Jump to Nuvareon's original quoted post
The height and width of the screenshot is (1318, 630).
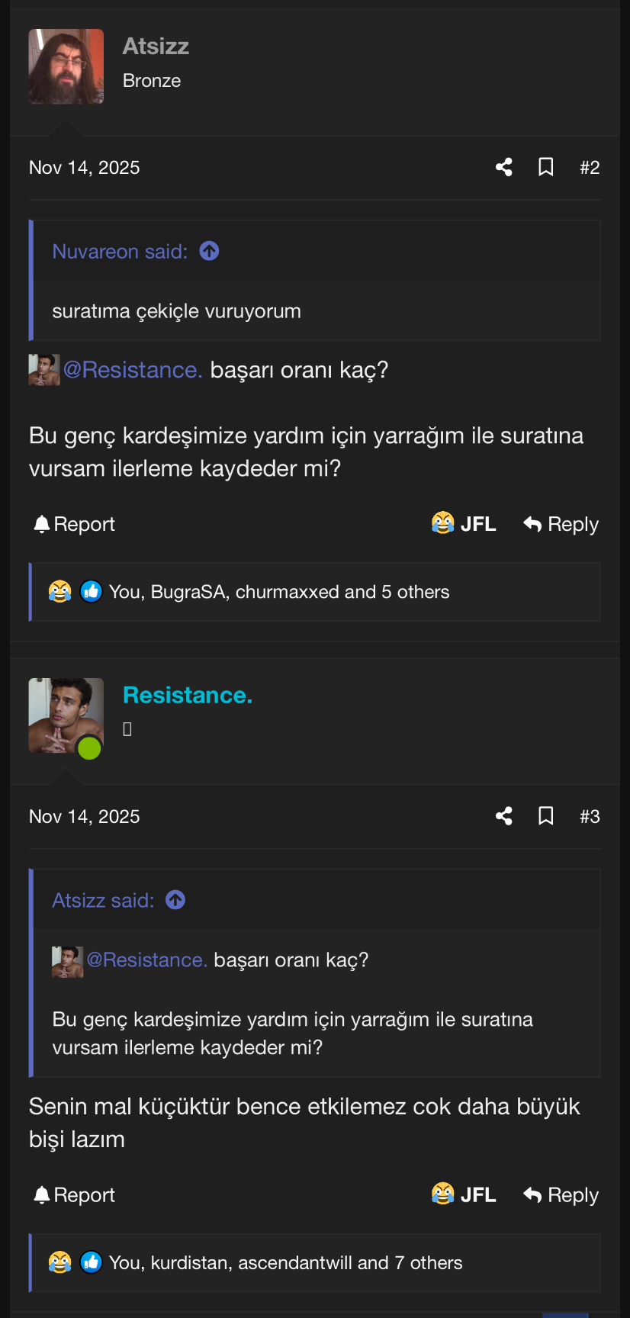209,251
